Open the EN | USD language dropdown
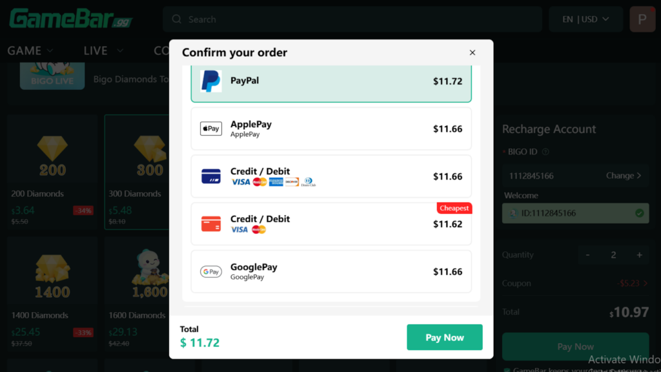This screenshot has width=661, height=372. click(585, 19)
